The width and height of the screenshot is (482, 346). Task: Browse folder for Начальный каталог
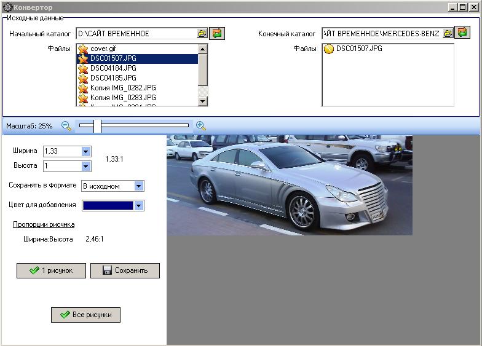coord(202,33)
